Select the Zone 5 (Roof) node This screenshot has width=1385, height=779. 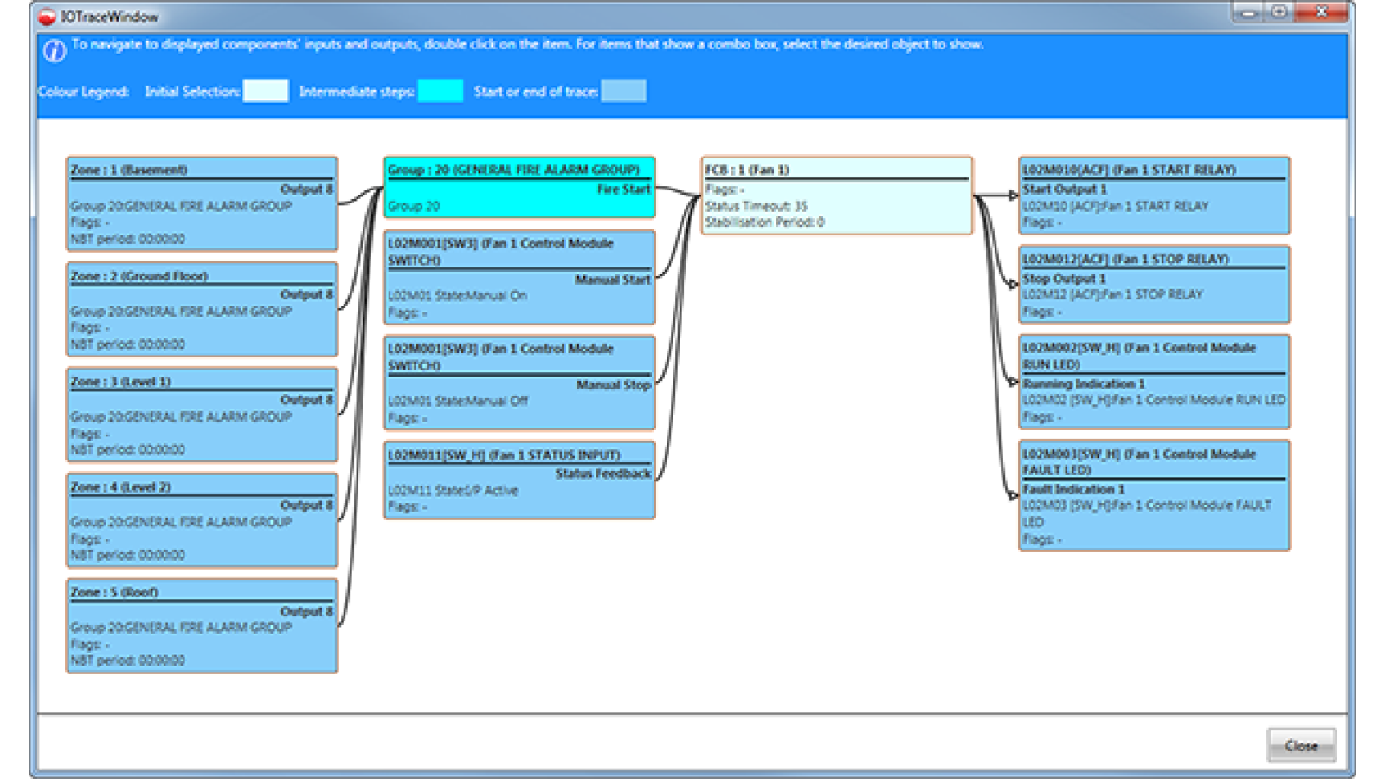click(x=202, y=626)
